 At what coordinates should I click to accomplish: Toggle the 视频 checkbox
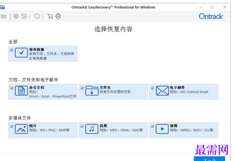[153, 126]
